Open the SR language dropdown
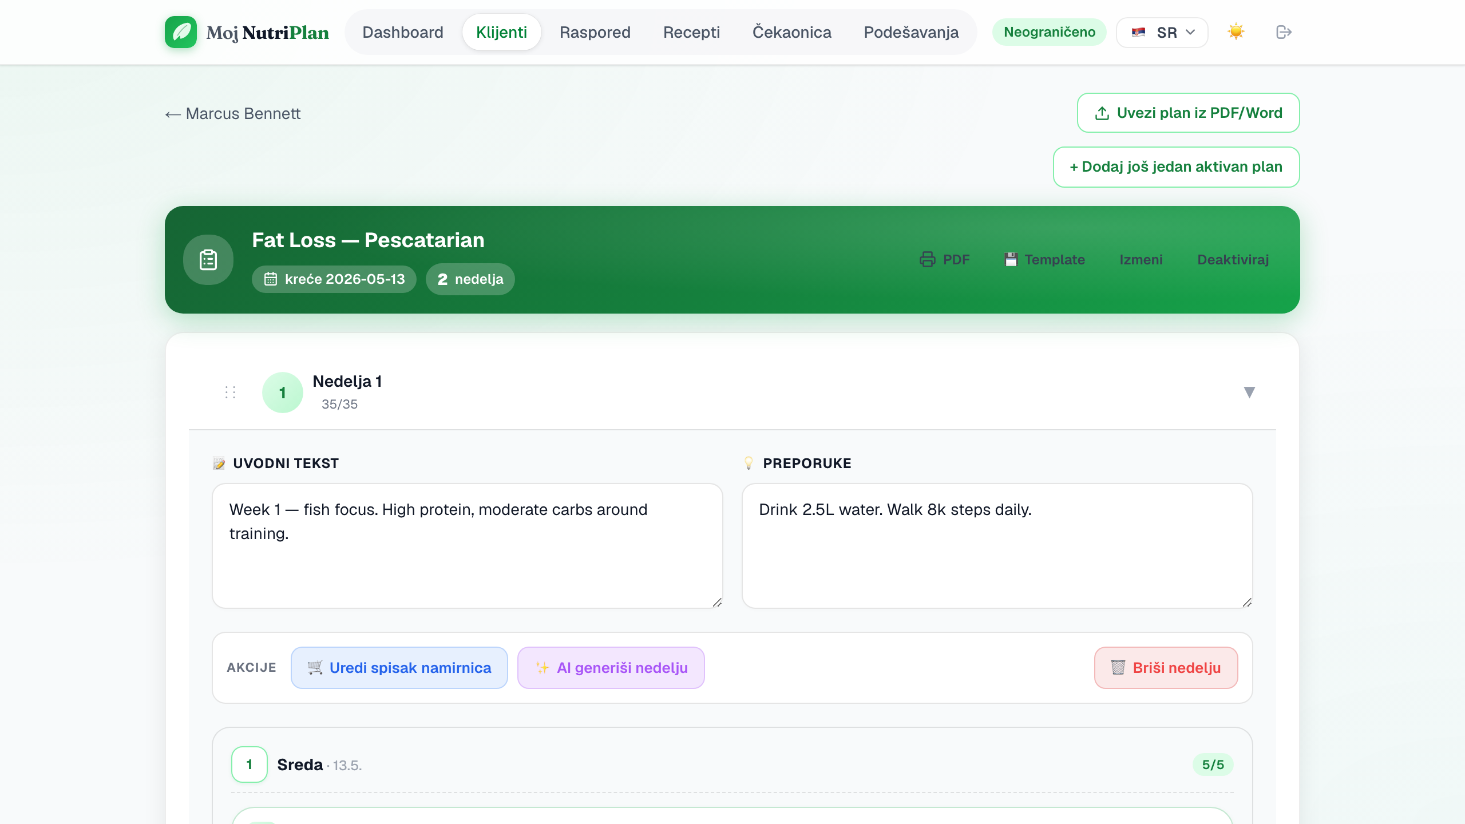The width and height of the screenshot is (1465, 824). 1162,32
